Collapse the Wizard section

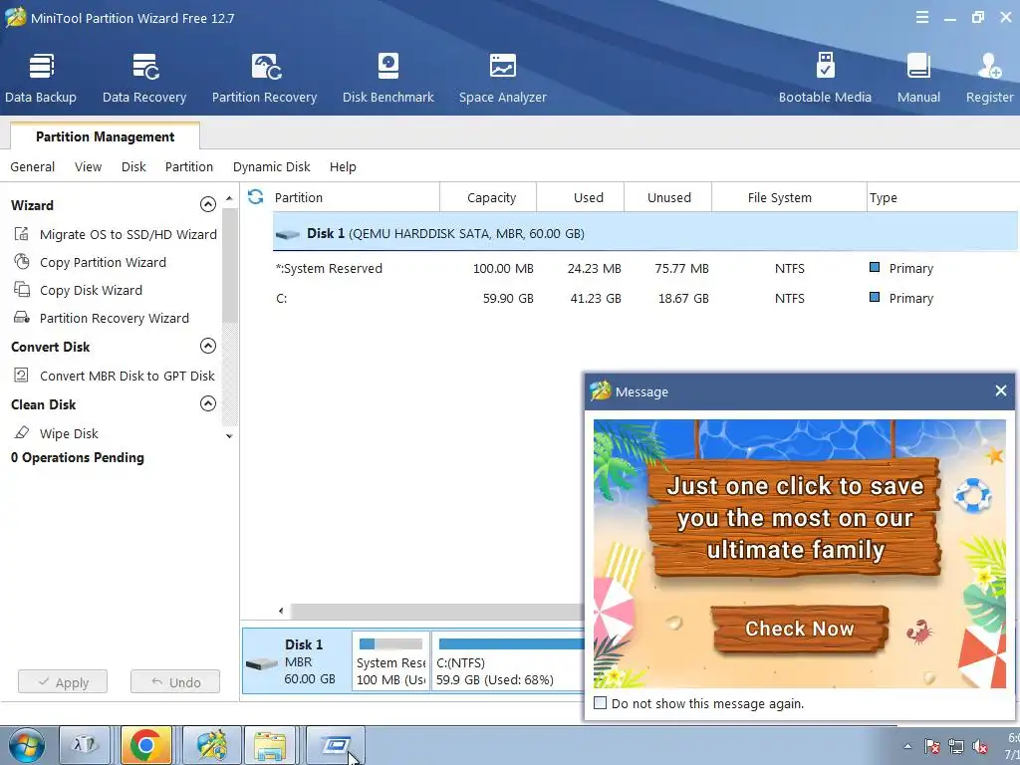[207, 204]
